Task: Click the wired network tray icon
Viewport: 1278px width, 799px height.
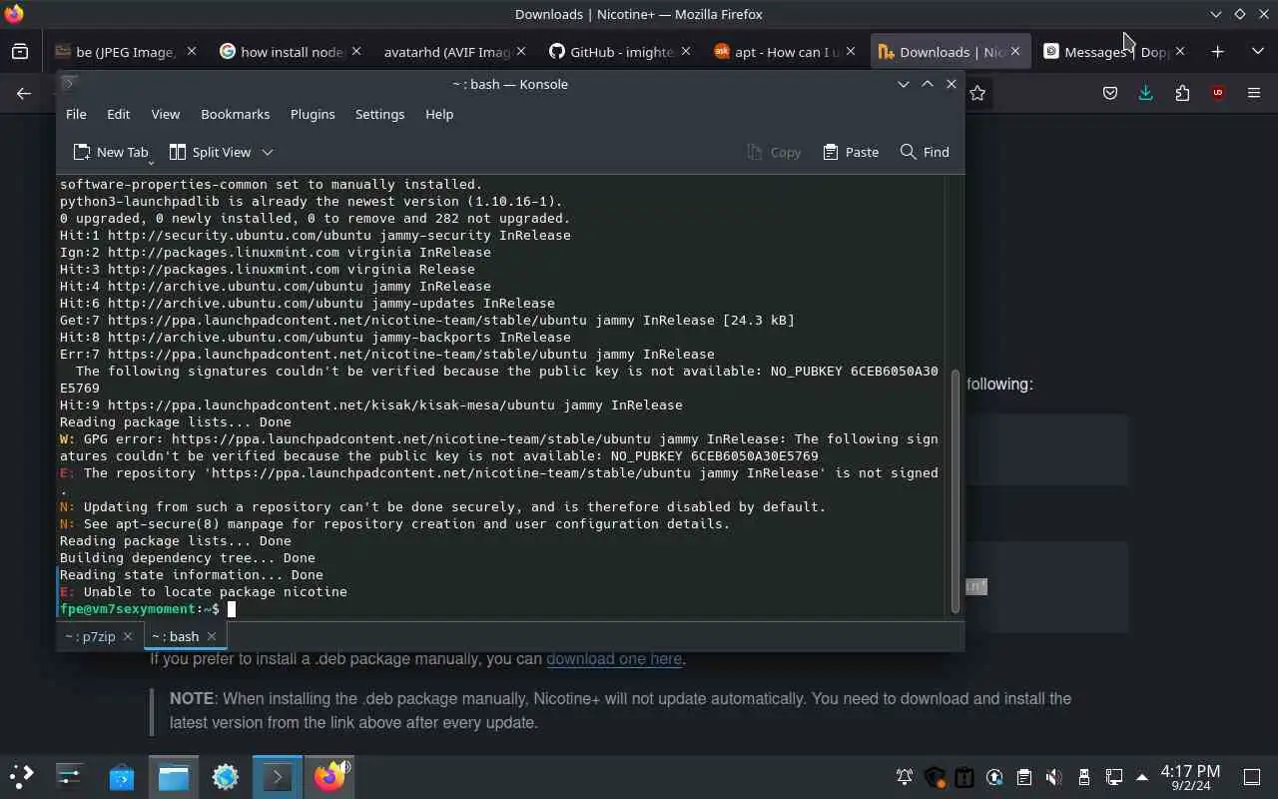Action: [1113, 777]
